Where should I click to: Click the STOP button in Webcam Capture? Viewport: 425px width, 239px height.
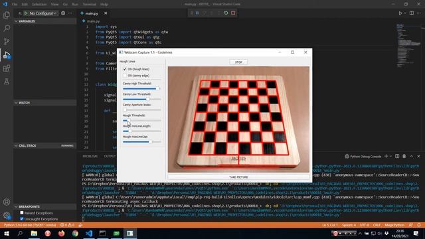coord(238,62)
